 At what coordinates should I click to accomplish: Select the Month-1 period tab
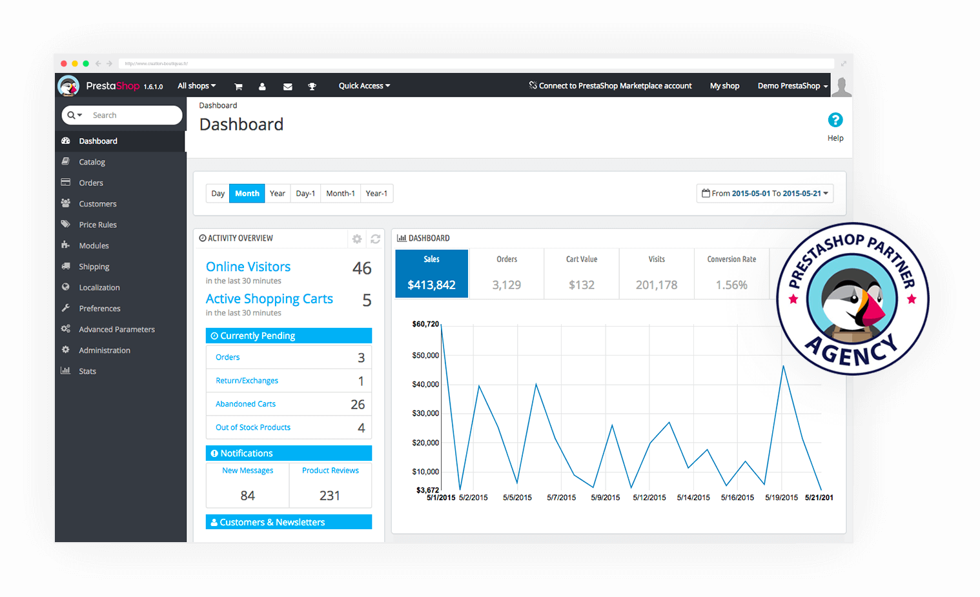[340, 194]
